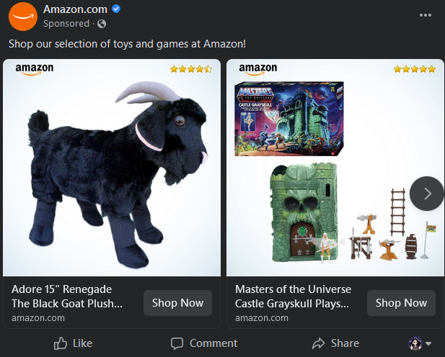Click Amazon logo on goat plush card
The height and width of the screenshot is (357, 445).
(x=35, y=69)
